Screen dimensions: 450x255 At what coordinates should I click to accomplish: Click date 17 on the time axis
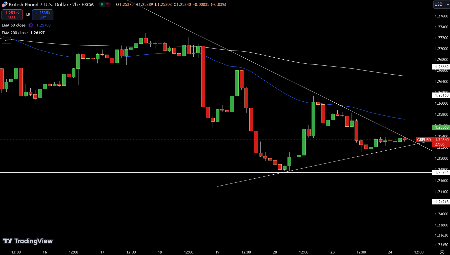tap(102, 252)
